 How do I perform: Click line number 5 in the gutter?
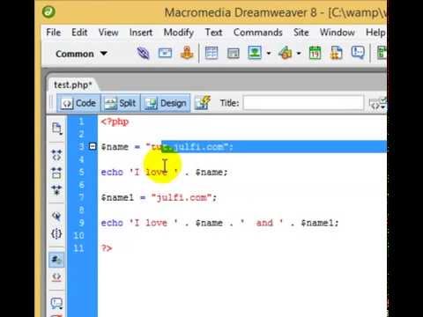point(81,172)
